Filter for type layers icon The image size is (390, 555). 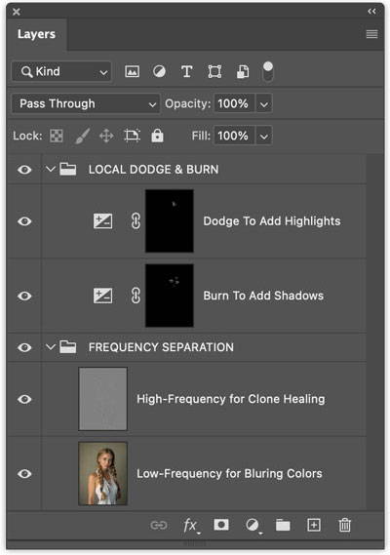tap(187, 71)
